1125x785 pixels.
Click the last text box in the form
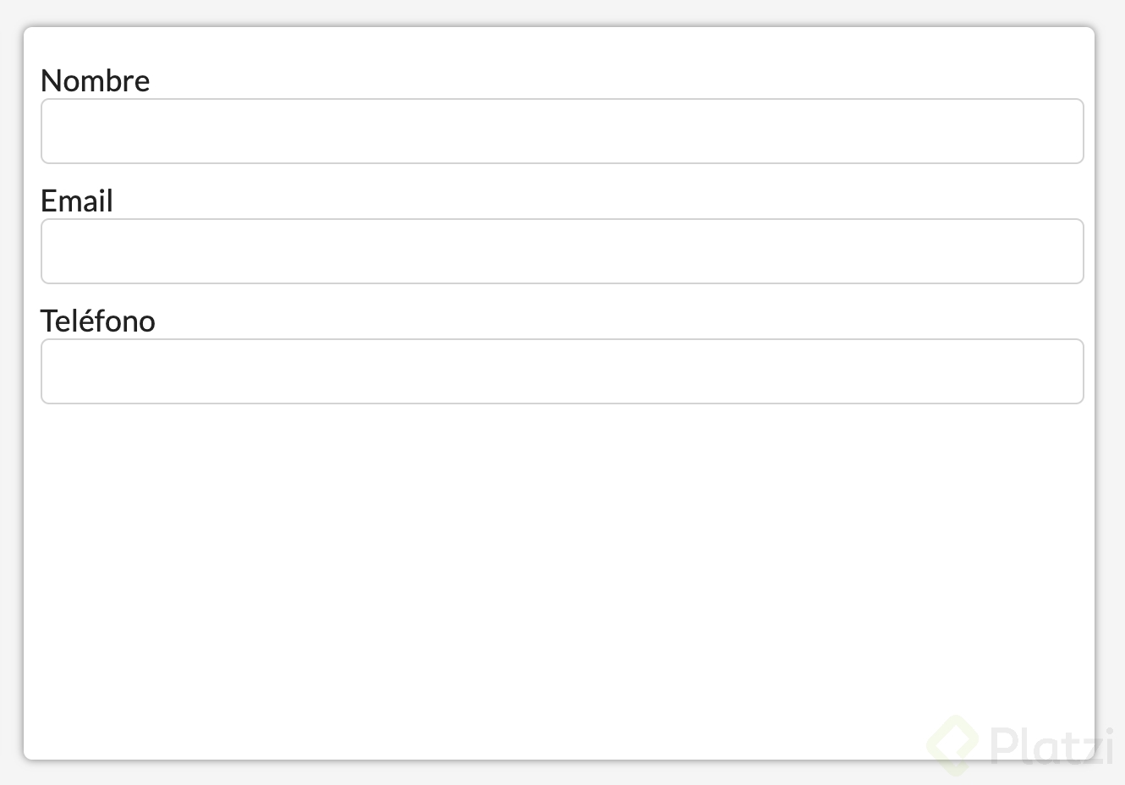(x=562, y=371)
